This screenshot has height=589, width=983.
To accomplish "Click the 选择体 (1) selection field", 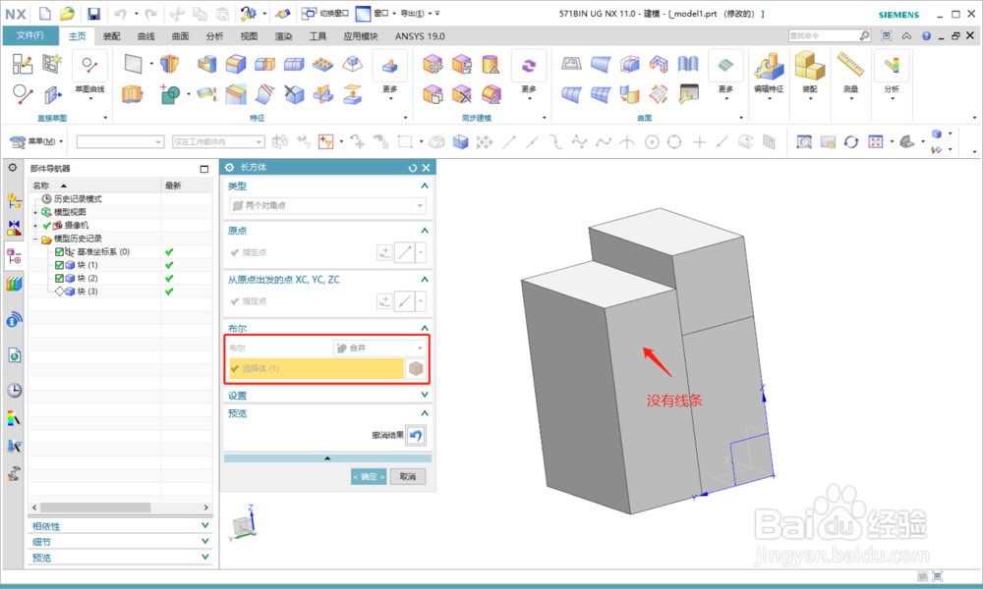I will pos(316,369).
